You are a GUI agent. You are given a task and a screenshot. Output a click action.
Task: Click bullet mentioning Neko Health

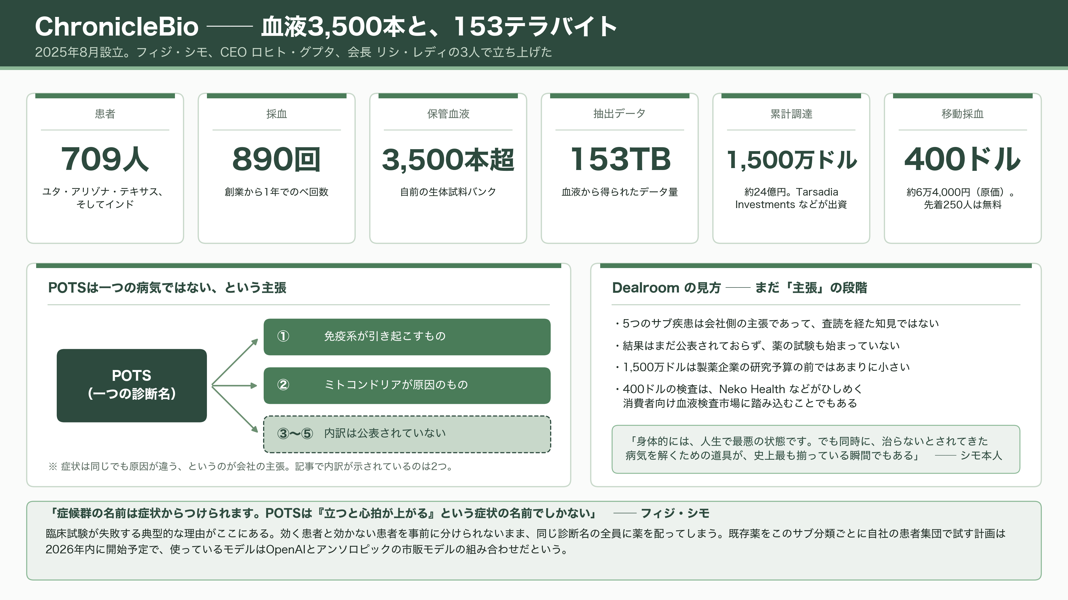[x=739, y=396]
